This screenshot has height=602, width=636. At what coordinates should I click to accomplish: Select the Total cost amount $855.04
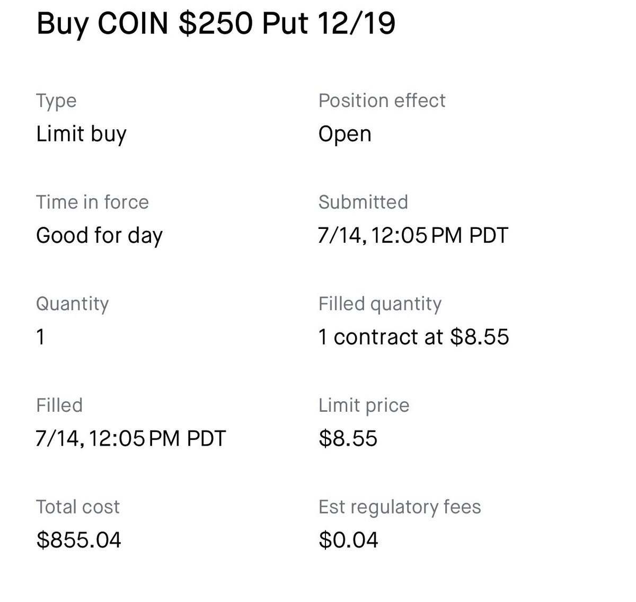pos(78,540)
